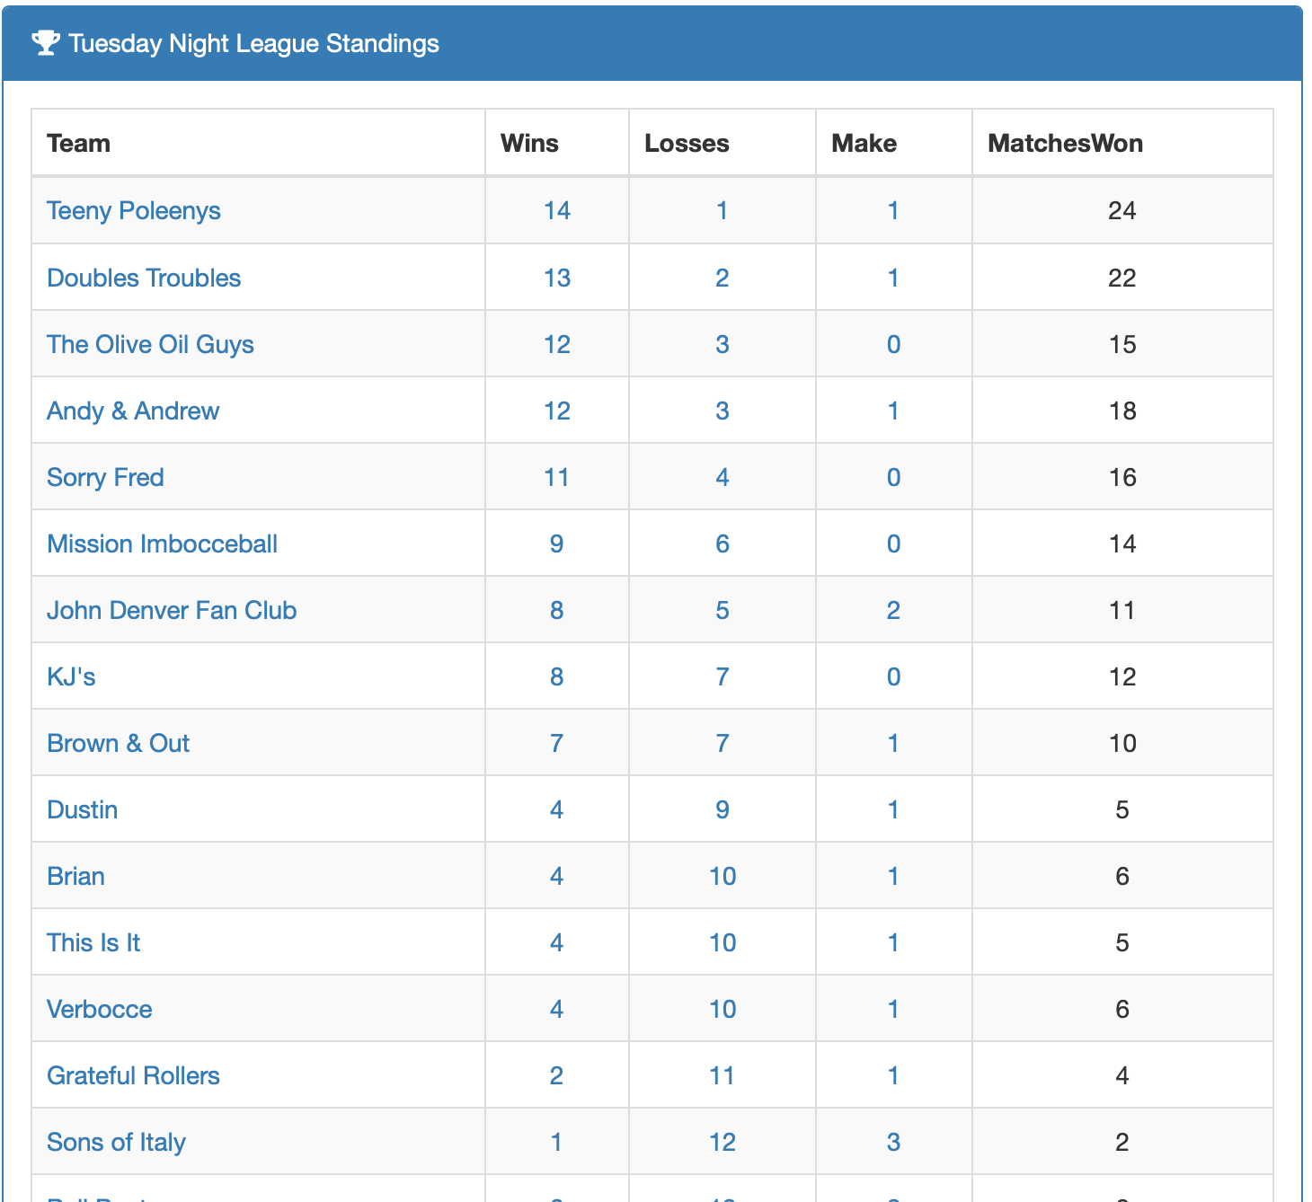Click the Losses column header
Viewport: 1312px width, 1202px height.
(x=687, y=143)
